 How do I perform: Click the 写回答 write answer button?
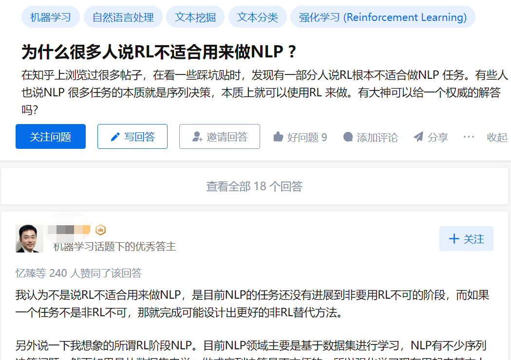(132, 136)
